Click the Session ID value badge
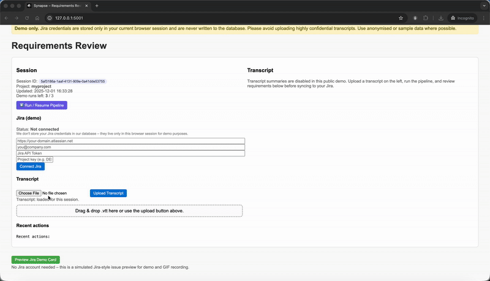The image size is (490, 281). [72, 81]
